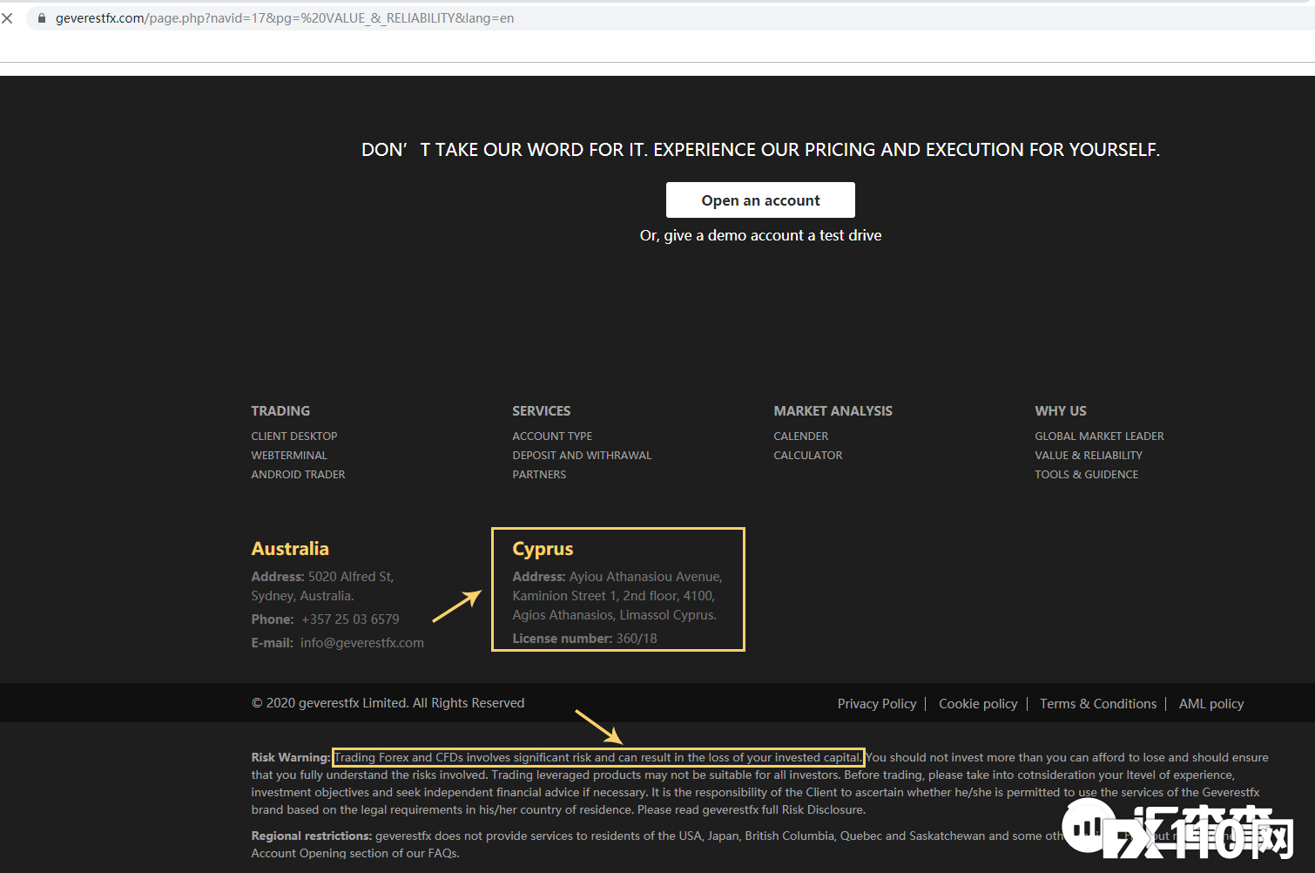
Task: Open the Privacy Policy link
Action: [x=876, y=704]
